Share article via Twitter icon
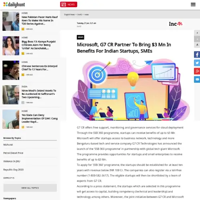Screen dimensions: 200x200 tap(197, 63)
